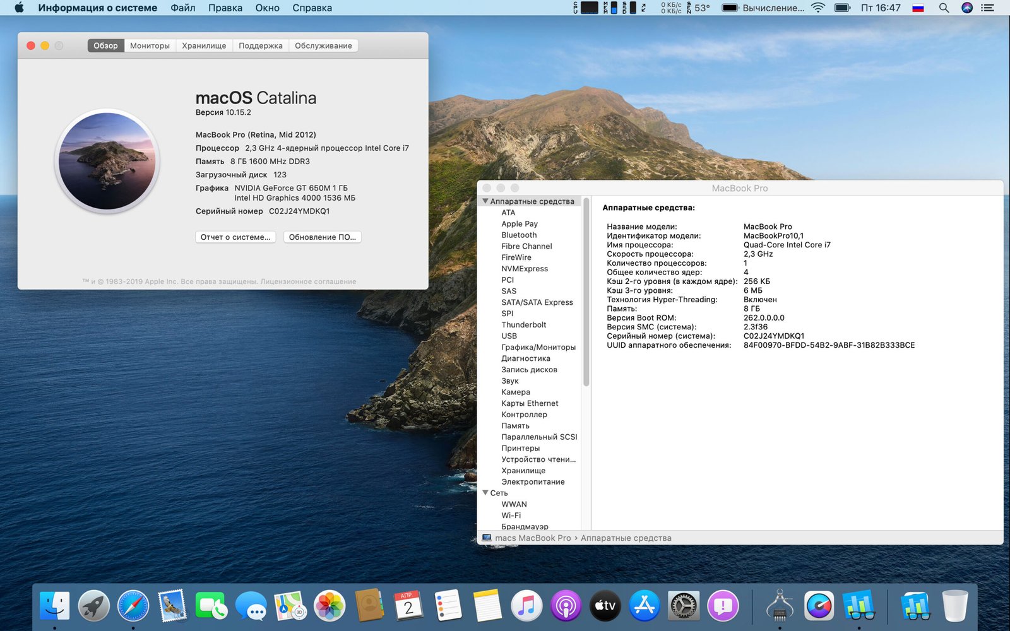Viewport: 1010px width, 631px height.
Task: Open Contacts book icon in Dock
Action: (x=369, y=606)
